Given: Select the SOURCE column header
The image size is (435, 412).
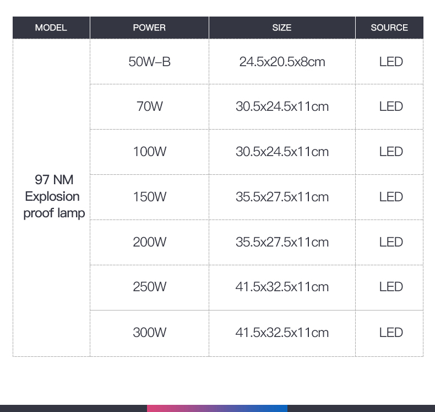Looking at the screenshot, I should [x=389, y=28].
